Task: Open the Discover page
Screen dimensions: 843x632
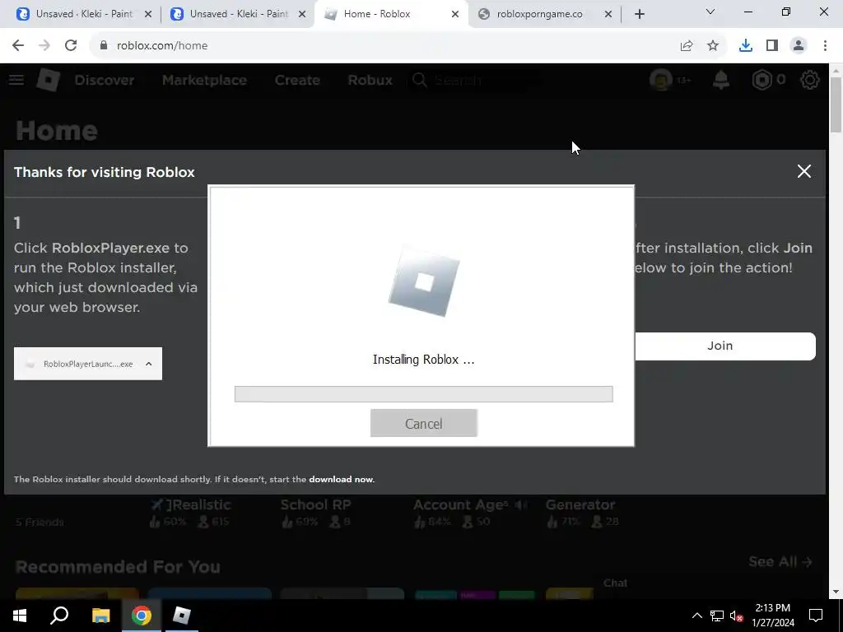Action: tap(105, 80)
